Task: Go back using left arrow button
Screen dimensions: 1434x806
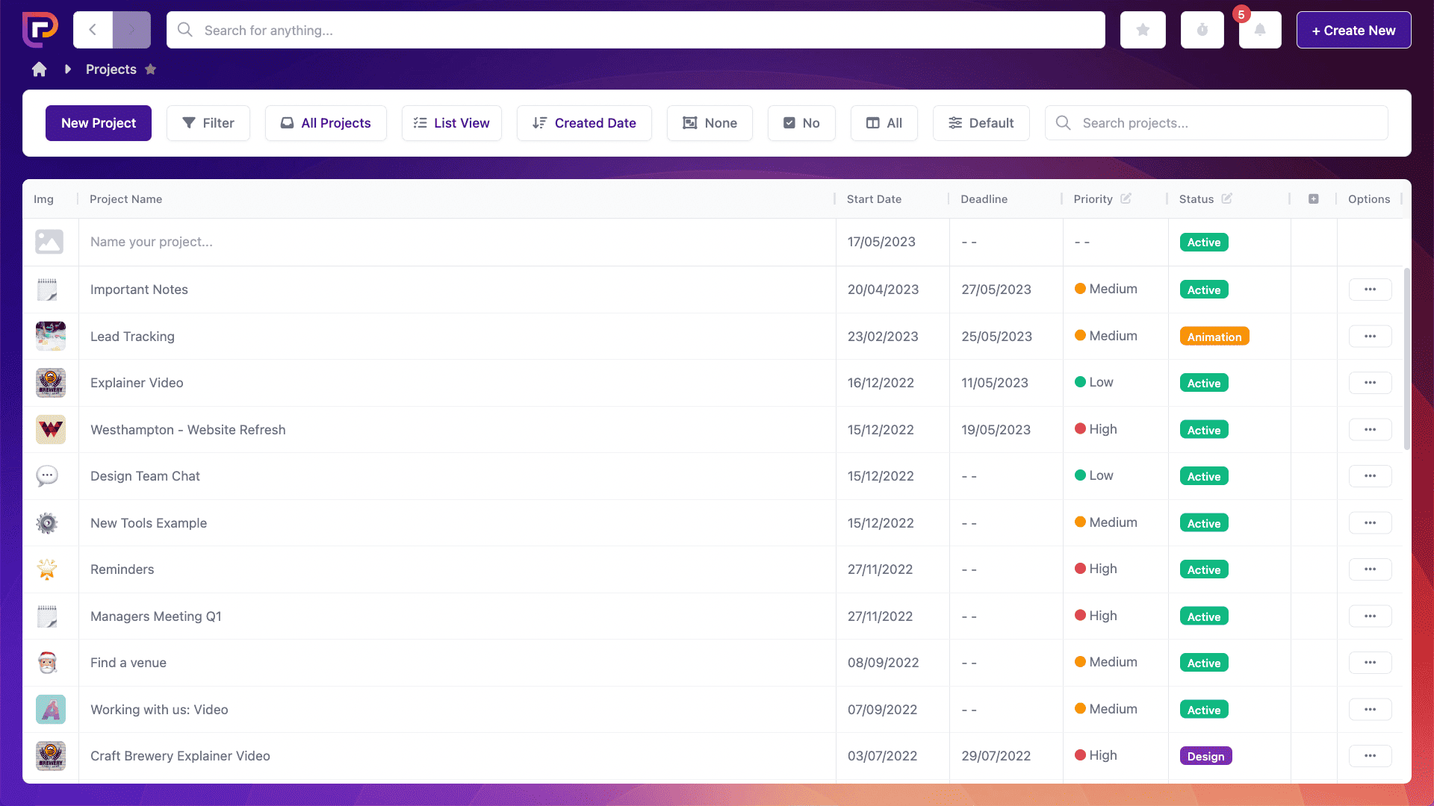Action: pyautogui.click(x=93, y=30)
